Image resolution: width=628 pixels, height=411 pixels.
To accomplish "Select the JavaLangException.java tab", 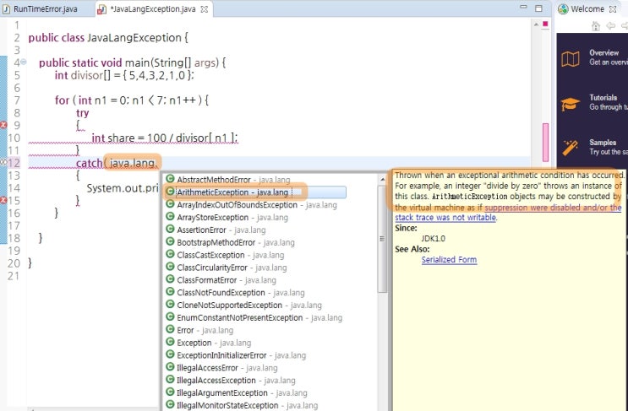I will [x=144, y=8].
